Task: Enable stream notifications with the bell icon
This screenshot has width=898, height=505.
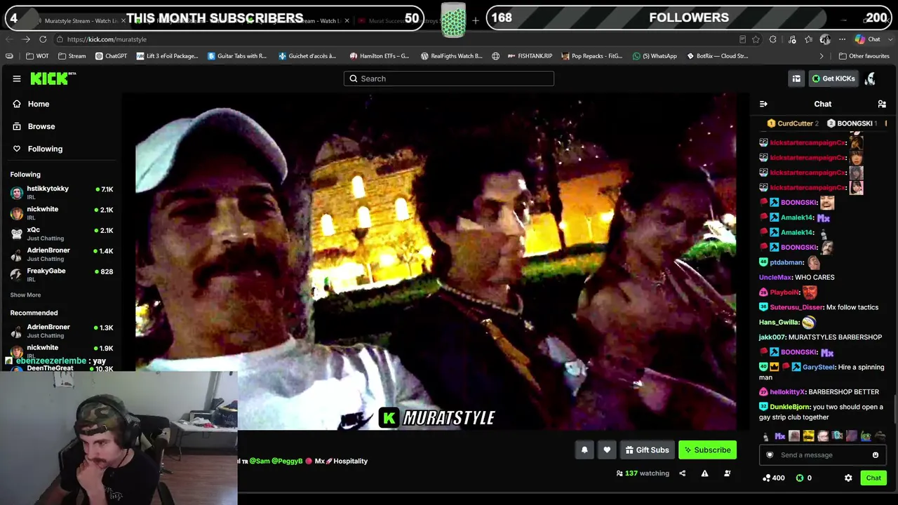Action: click(x=584, y=450)
